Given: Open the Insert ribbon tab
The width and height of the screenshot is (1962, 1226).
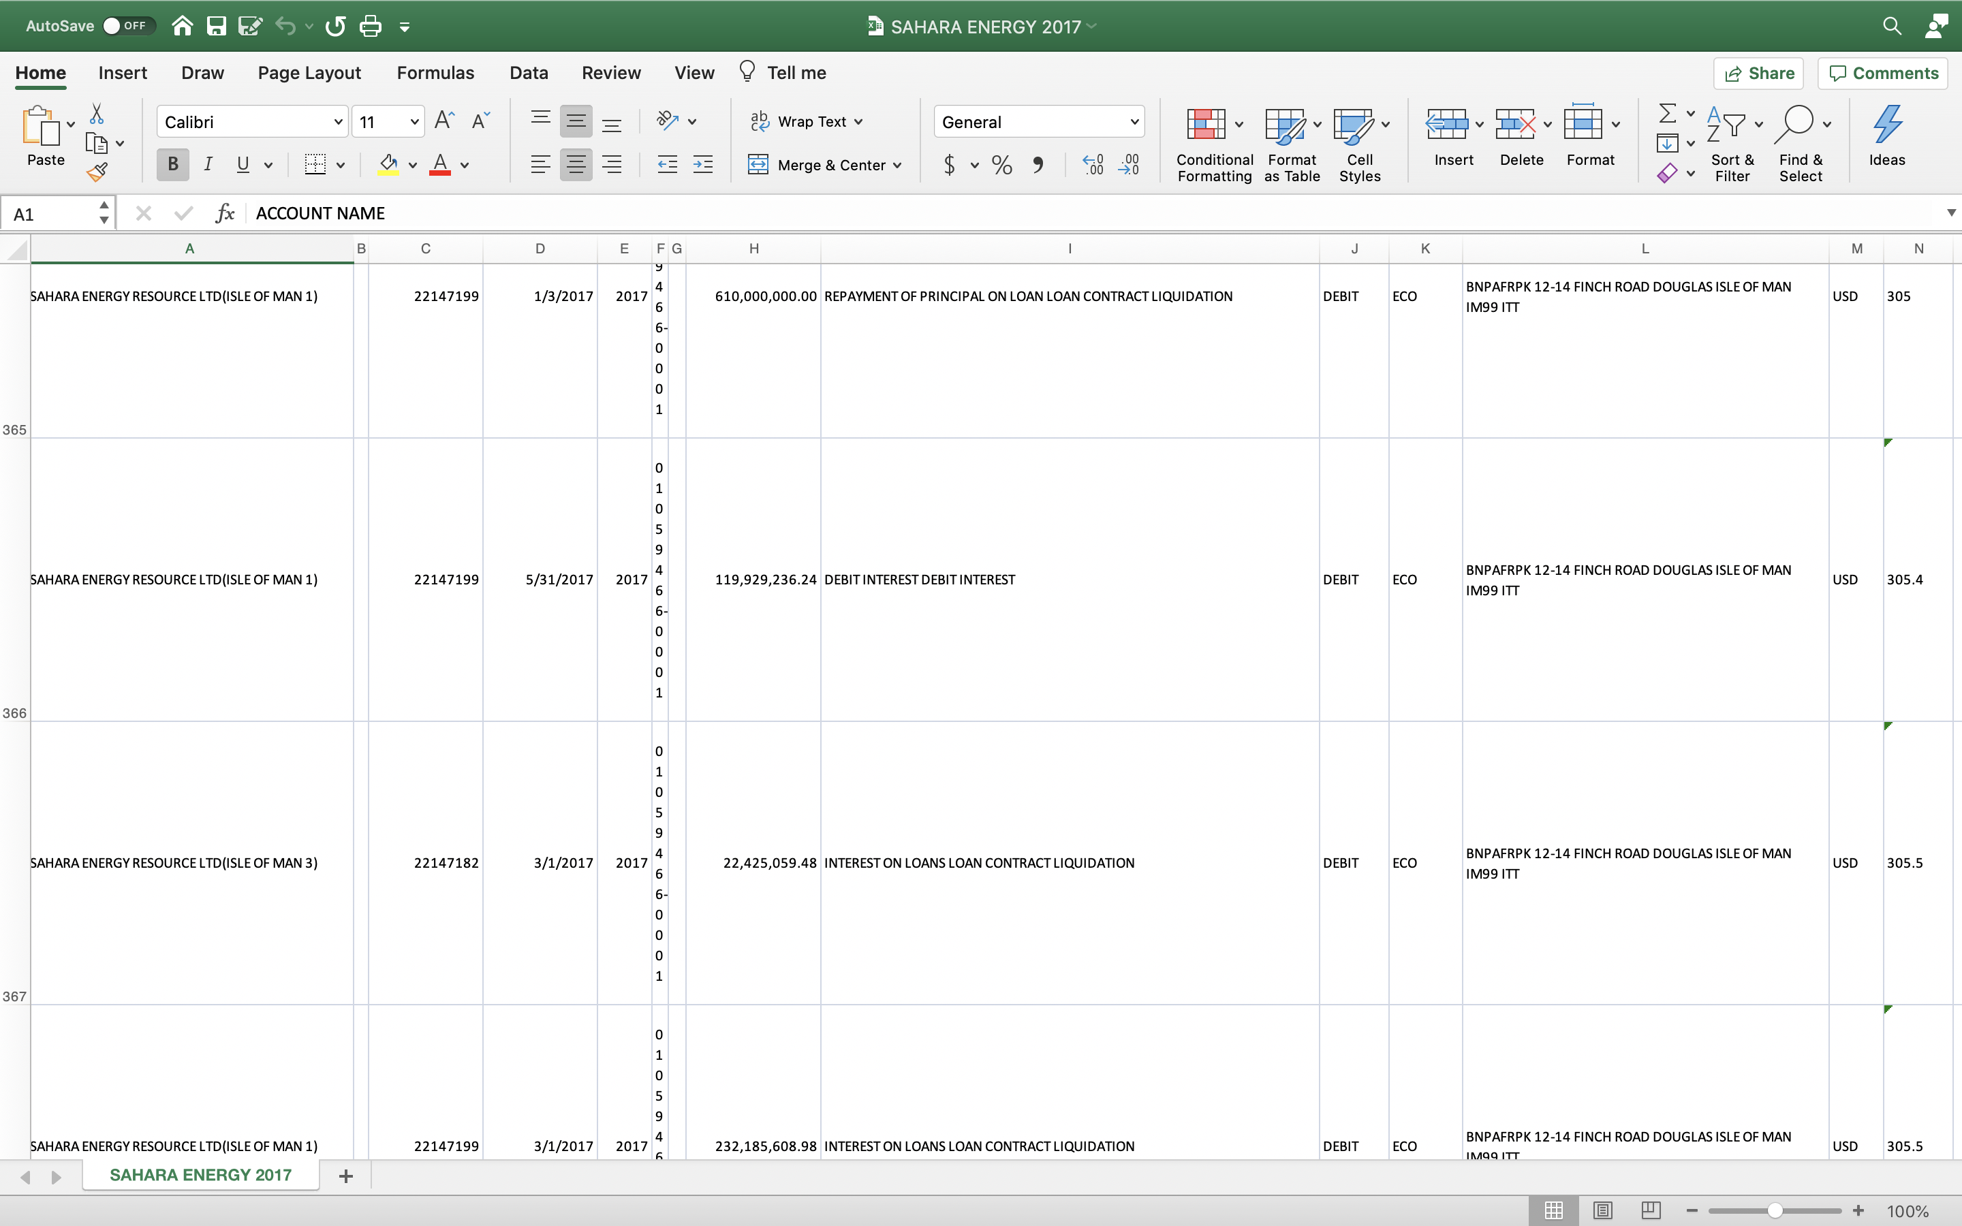Looking at the screenshot, I should pos(123,73).
